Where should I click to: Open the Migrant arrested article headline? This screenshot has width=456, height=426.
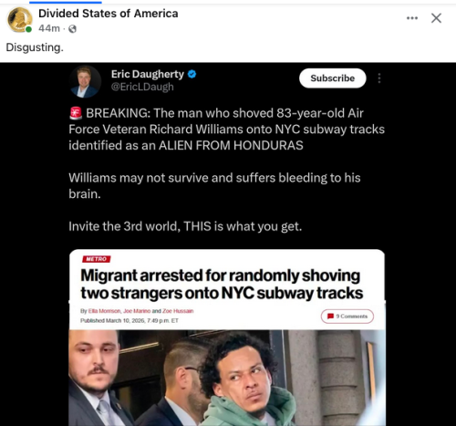coord(222,285)
